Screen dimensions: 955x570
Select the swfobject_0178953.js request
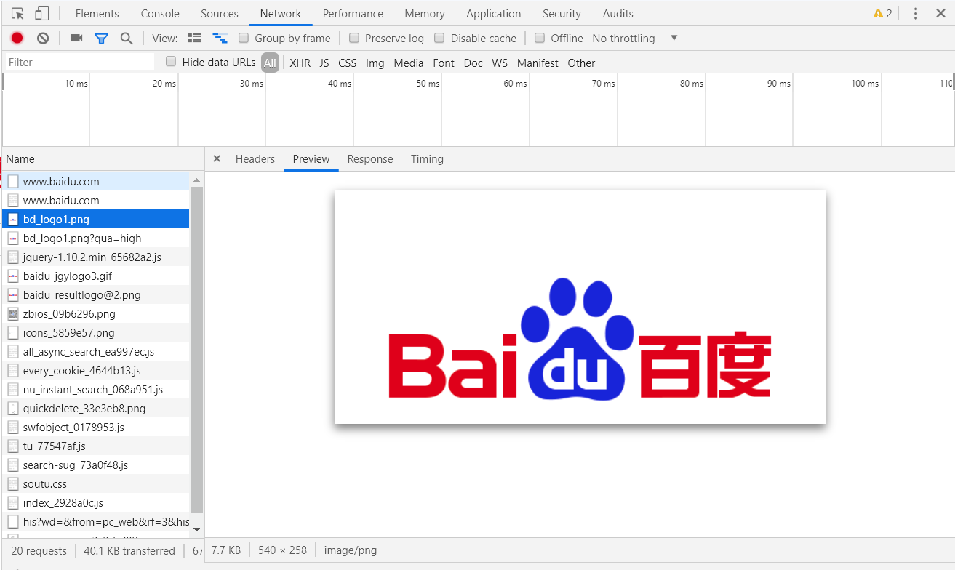pos(95,427)
